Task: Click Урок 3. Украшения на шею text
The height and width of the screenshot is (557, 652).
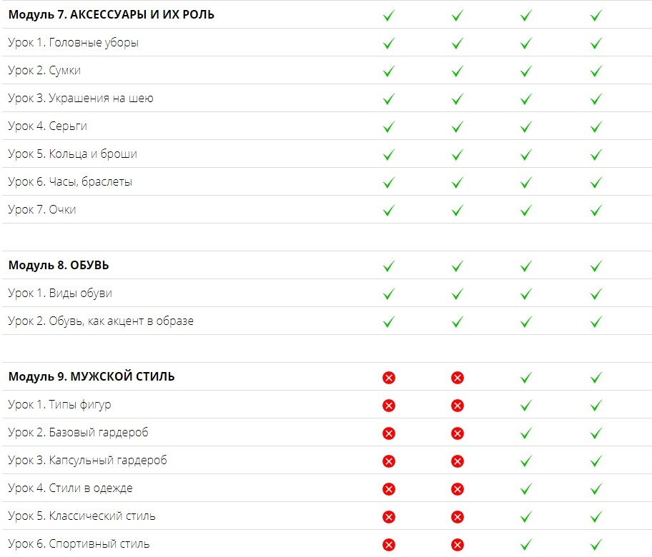Action: tap(81, 98)
